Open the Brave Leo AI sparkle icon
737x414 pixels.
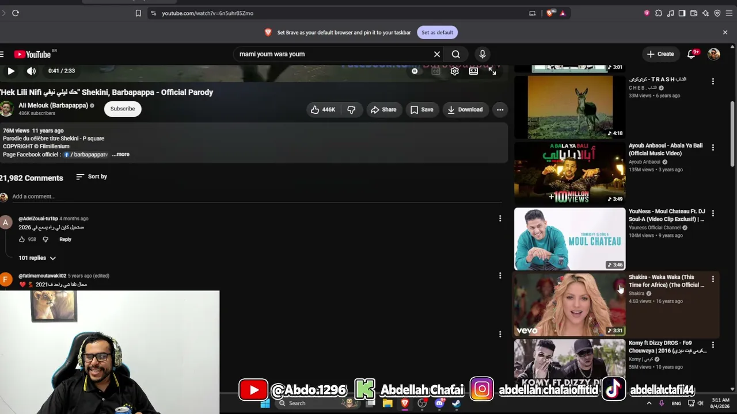point(705,13)
